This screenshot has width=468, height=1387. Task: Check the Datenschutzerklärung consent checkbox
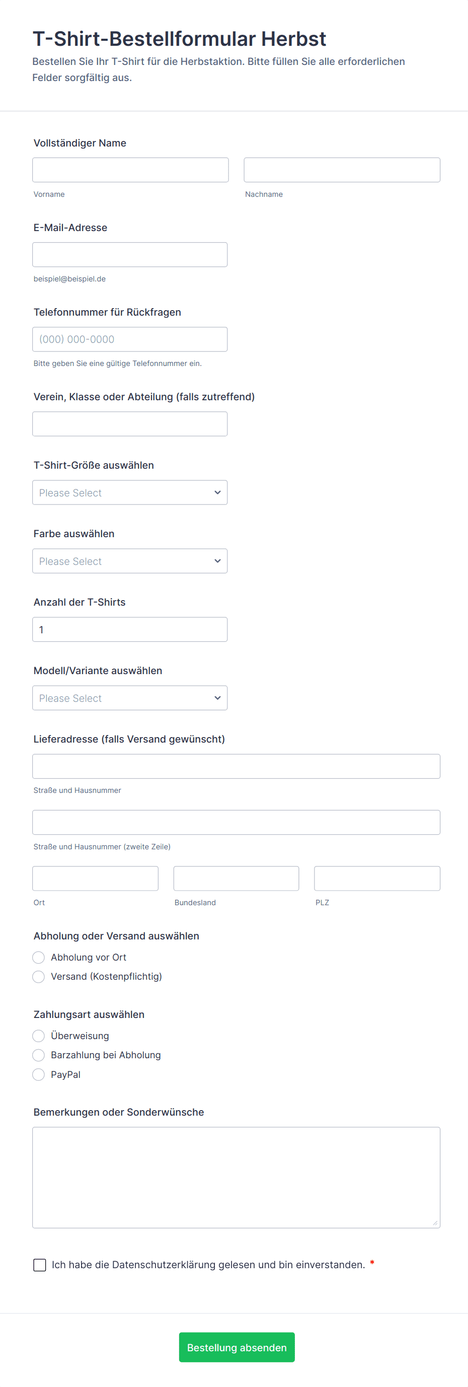(40, 1265)
